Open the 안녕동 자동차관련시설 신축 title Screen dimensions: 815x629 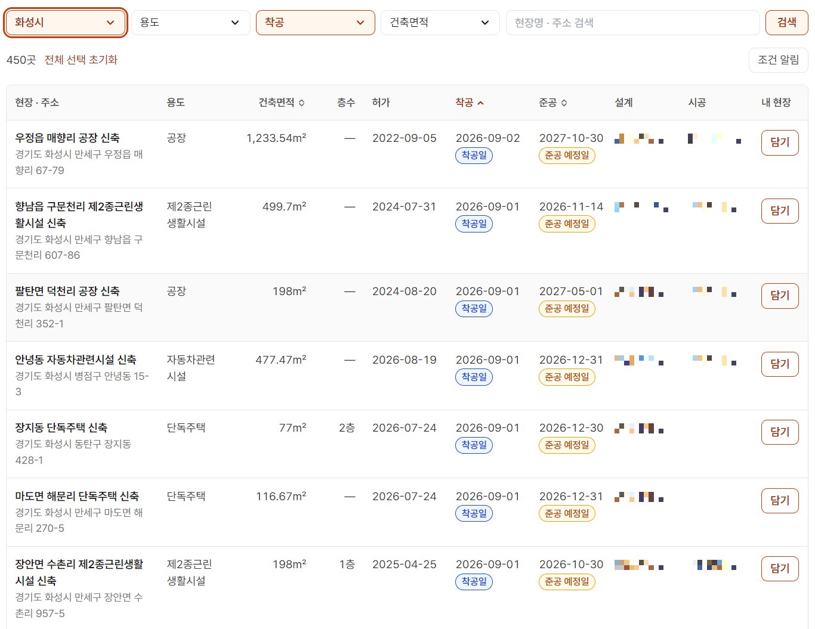point(76,360)
